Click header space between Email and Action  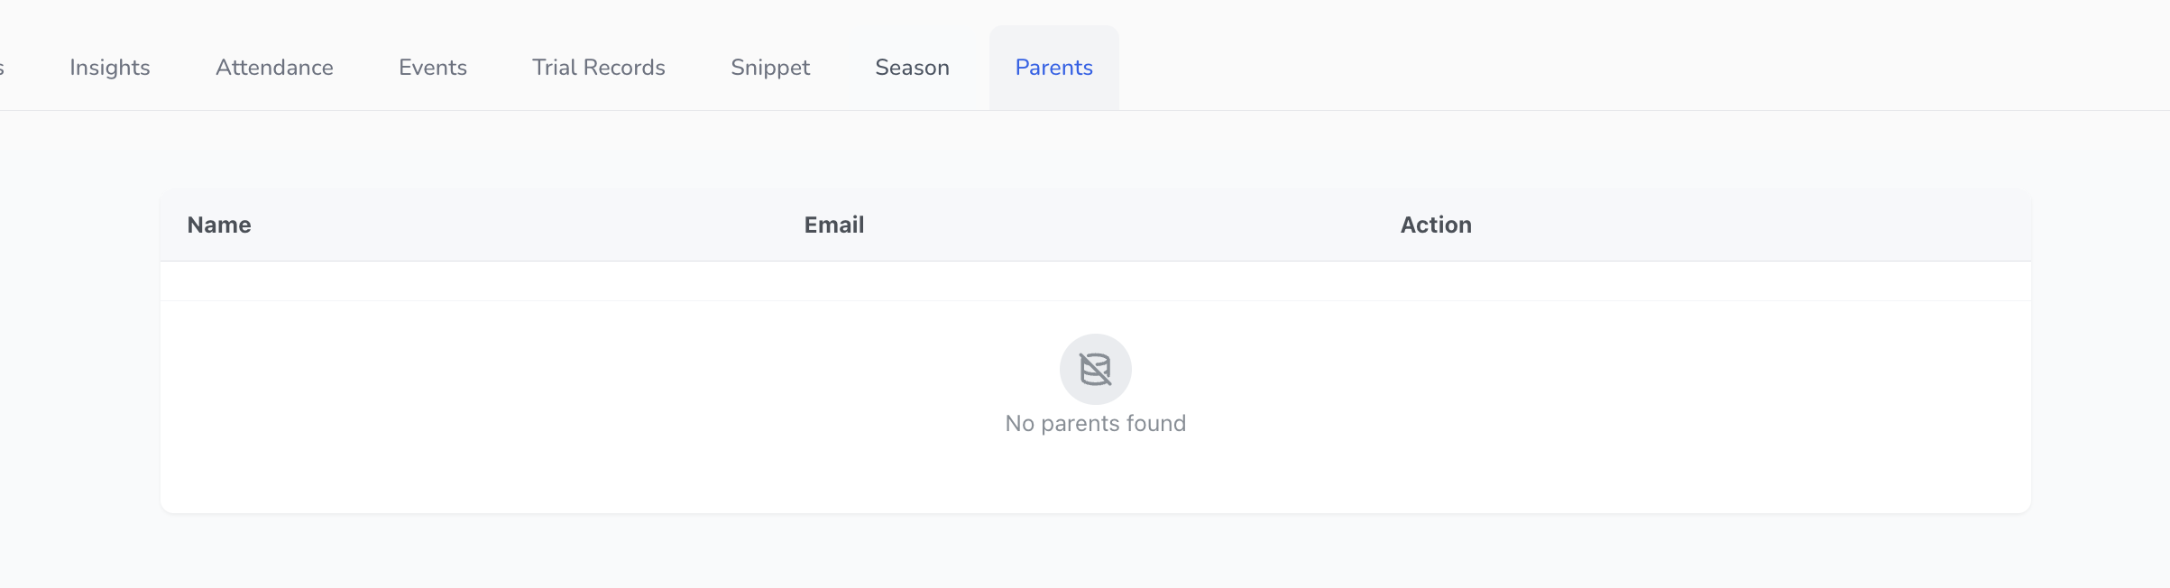[x=1127, y=225]
